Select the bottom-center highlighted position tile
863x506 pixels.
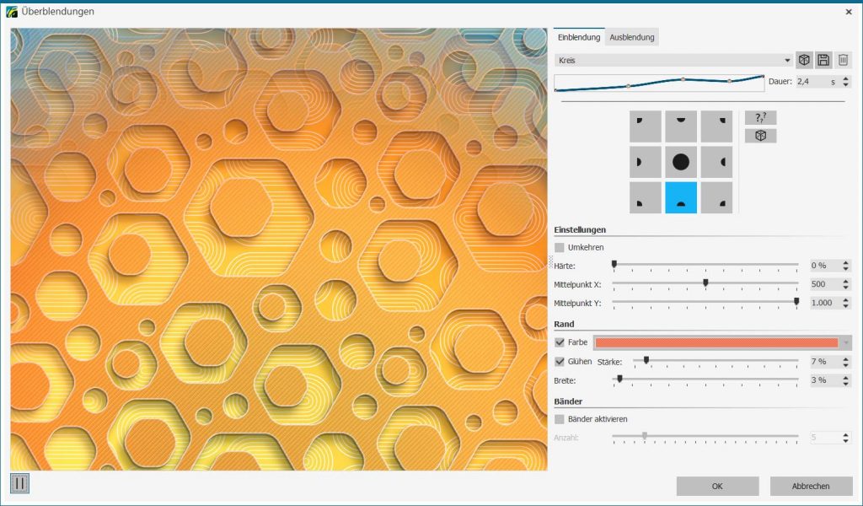pos(681,196)
